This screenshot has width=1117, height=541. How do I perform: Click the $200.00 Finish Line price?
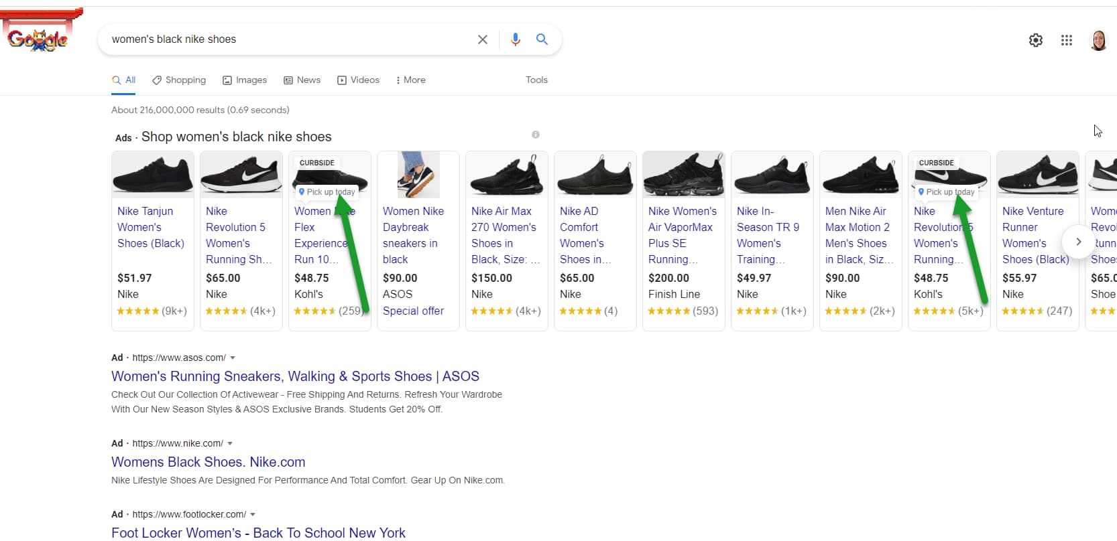[668, 278]
